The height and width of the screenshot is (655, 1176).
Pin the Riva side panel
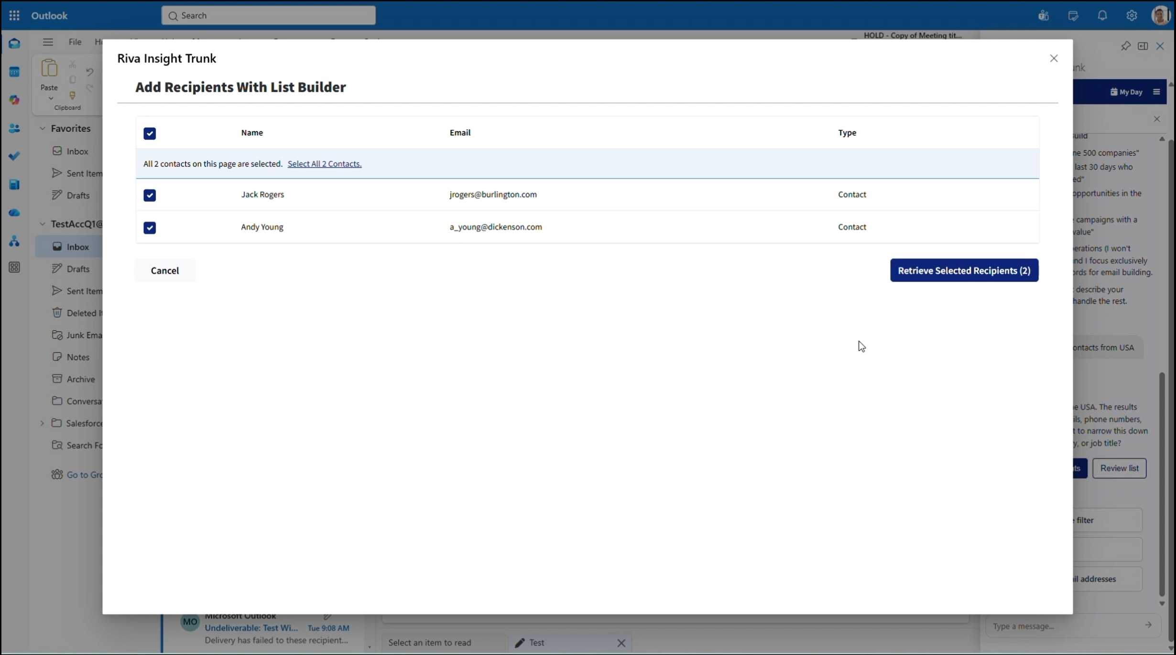click(1126, 46)
